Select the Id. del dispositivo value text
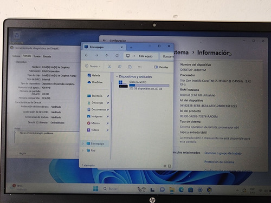The image size is (271, 203). [x=208, y=106]
